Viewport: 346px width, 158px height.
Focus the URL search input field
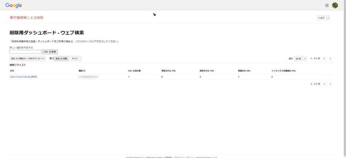25,52
